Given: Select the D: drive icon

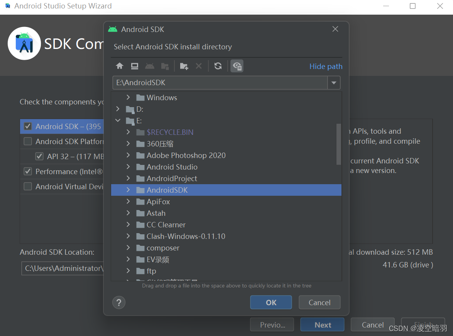Looking at the screenshot, I should click(130, 109).
